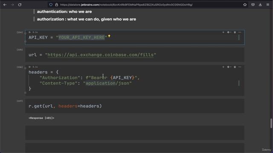Click the empty cell below the Response output
The image size is (273, 153).
click(x=135, y=133)
